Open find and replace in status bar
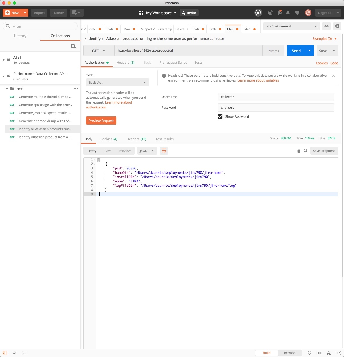344x357 pixels. (x=15, y=353)
